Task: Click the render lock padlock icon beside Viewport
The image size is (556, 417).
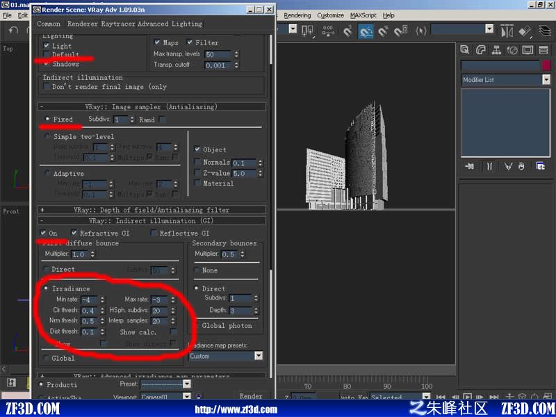Action: click(x=199, y=396)
